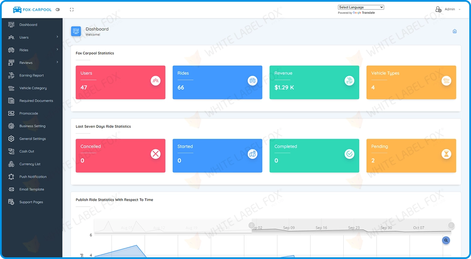471x259 pixels.
Task: Open the Admin user menu
Action: pyautogui.click(x=448, y=9)
